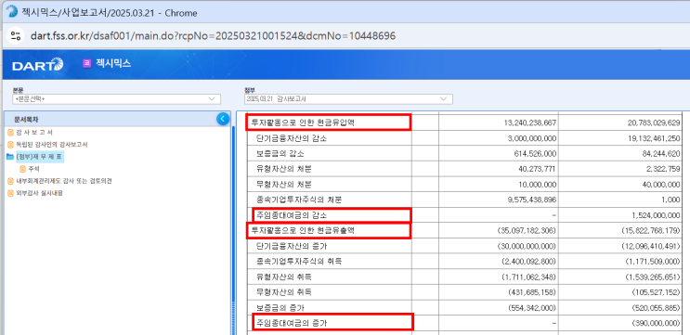The height and width of the screenshot is (335, 690).
Task: Click 투자활동으로 인한 현금유출액 row label
Action: pos(303,230)
